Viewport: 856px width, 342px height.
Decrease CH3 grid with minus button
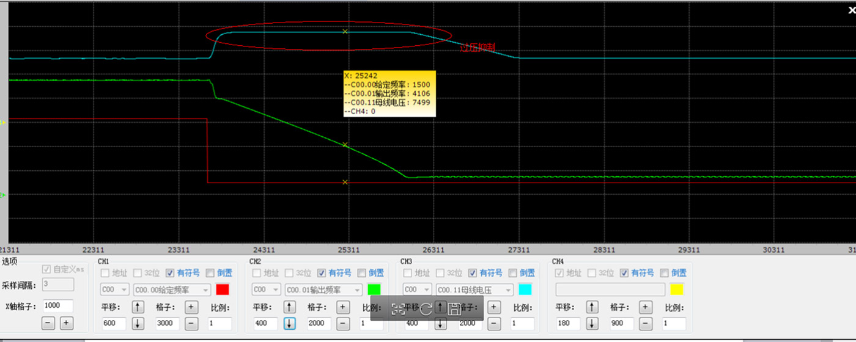coord(494,324)
